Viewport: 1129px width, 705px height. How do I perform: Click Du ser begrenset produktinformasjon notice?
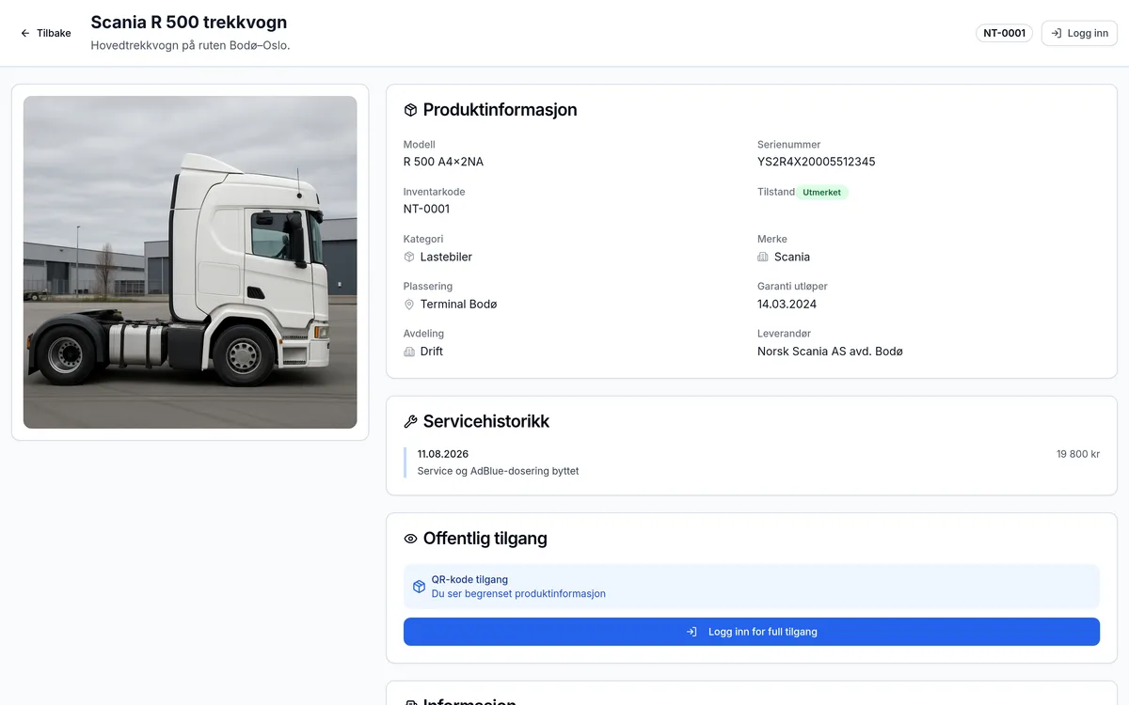518,594
